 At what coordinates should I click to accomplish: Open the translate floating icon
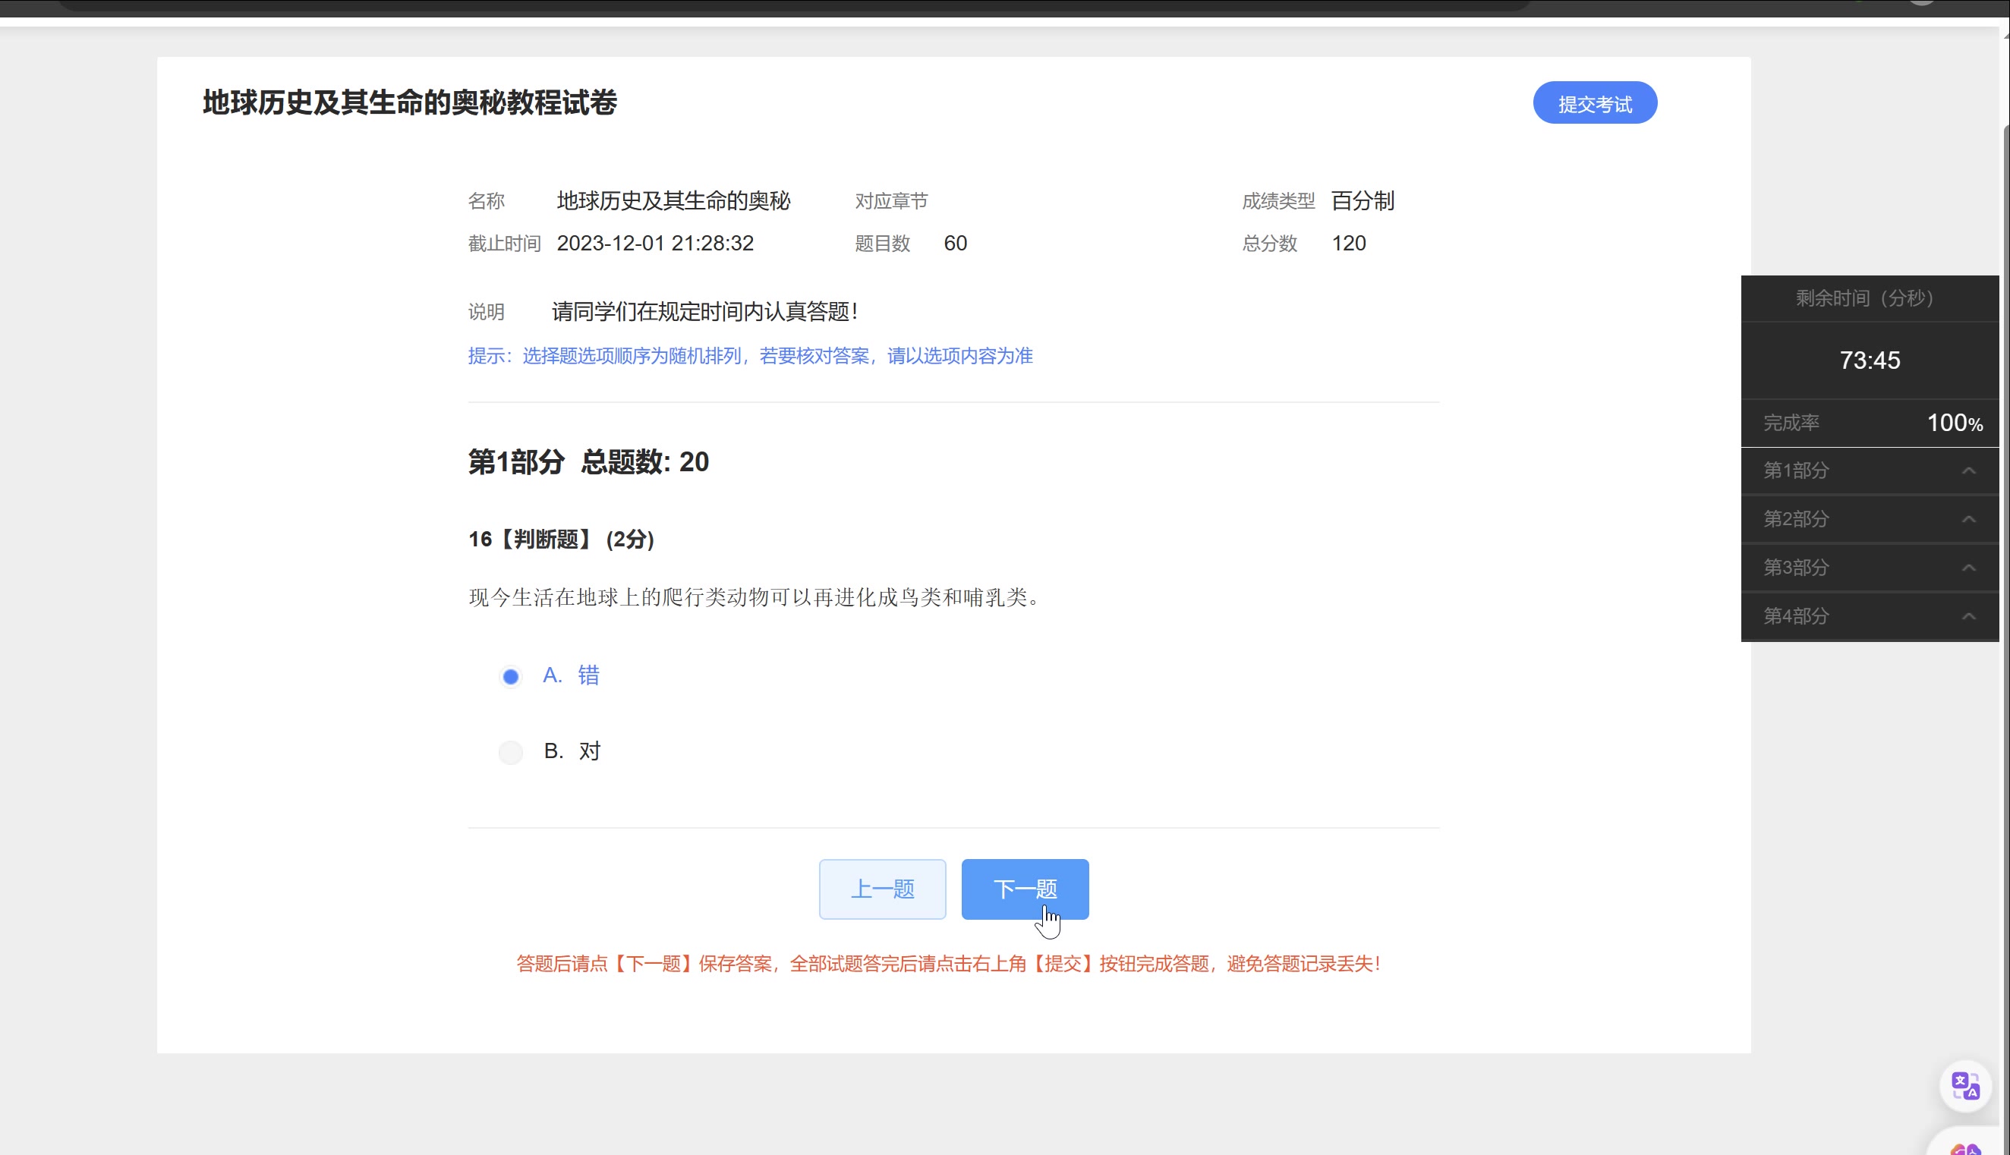click(1965, 1086)
